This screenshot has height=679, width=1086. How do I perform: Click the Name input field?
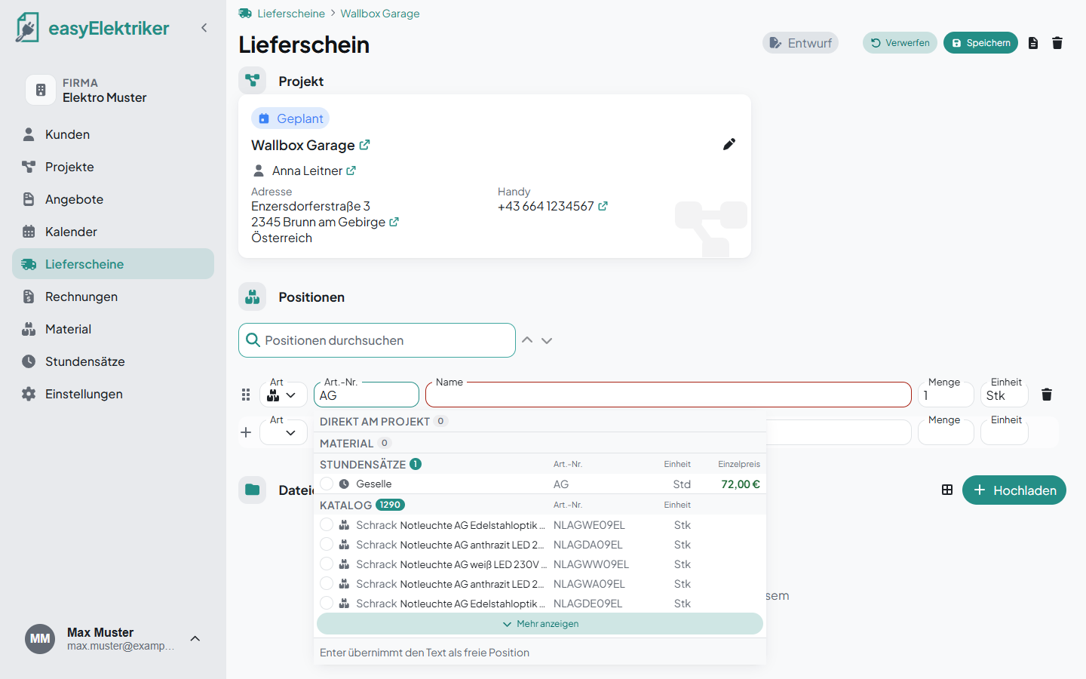point(668,395)
